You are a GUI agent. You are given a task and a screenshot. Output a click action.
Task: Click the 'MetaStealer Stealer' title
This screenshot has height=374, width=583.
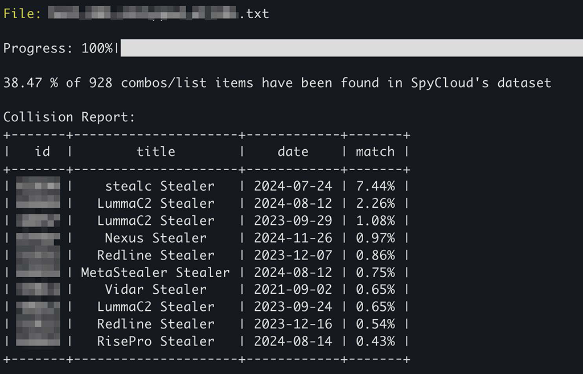(x=155, y=272)
